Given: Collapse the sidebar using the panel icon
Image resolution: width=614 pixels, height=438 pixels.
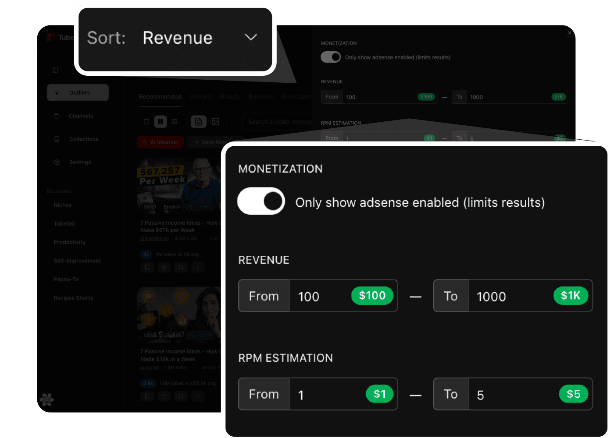Looking at the screenshot, I should pyautogui.click(x=55, y=70).
